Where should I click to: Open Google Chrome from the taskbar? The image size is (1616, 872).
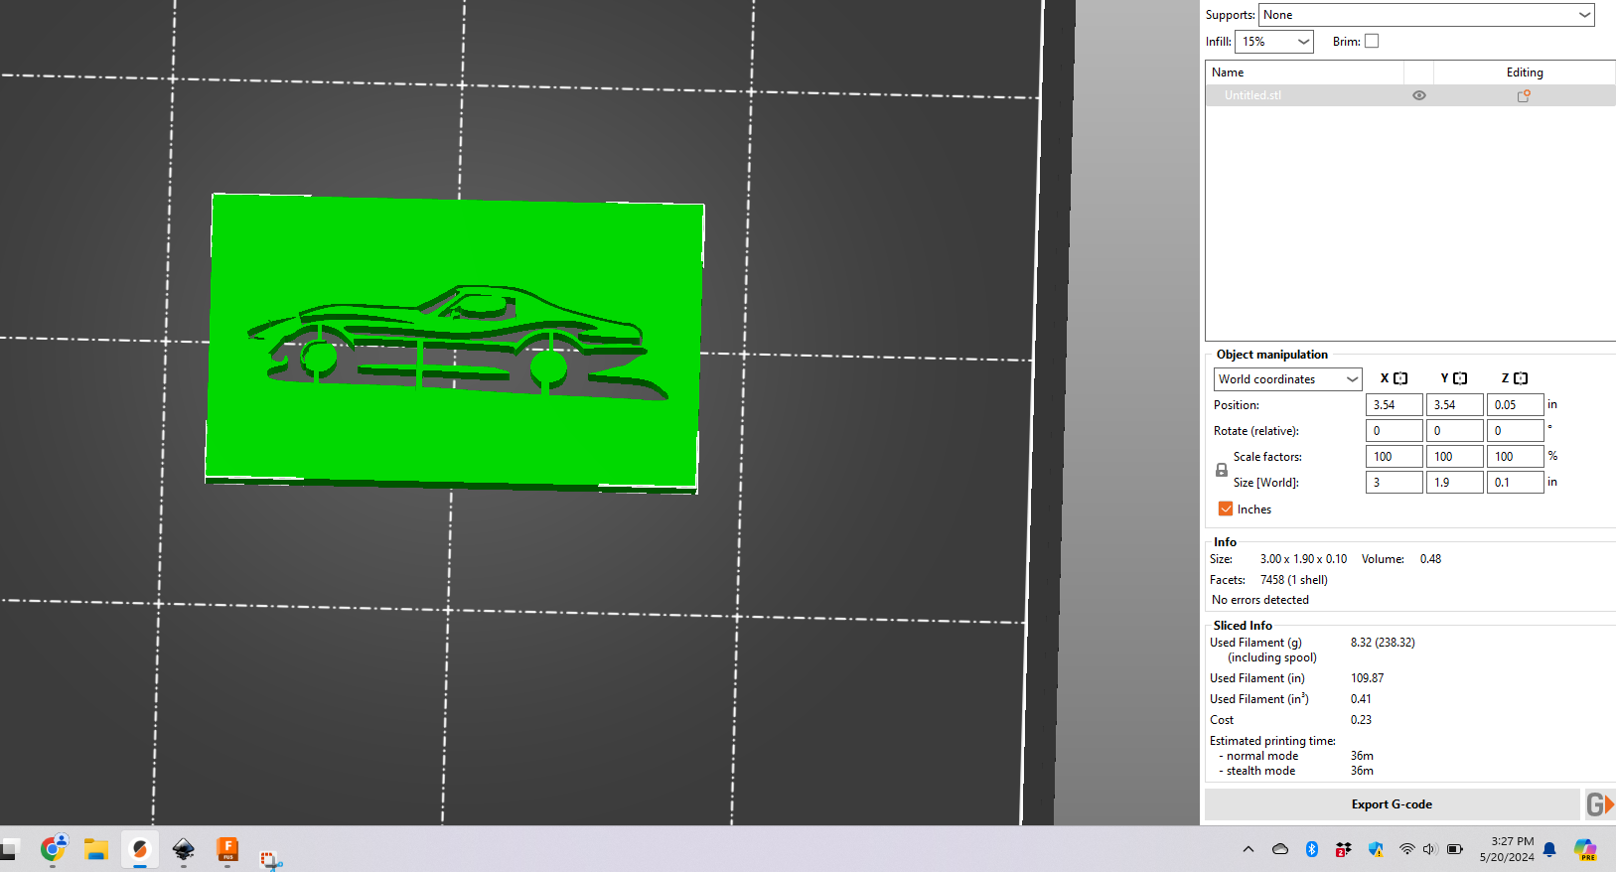coord(53,849)
